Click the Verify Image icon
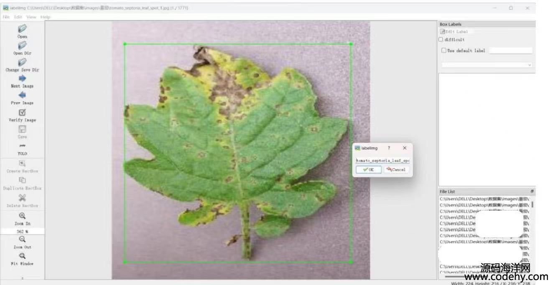 click(22, 112)
